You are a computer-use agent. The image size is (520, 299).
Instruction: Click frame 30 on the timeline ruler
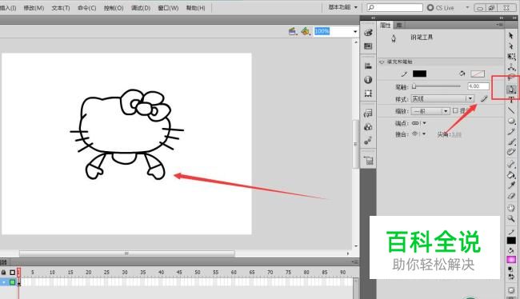125,272
